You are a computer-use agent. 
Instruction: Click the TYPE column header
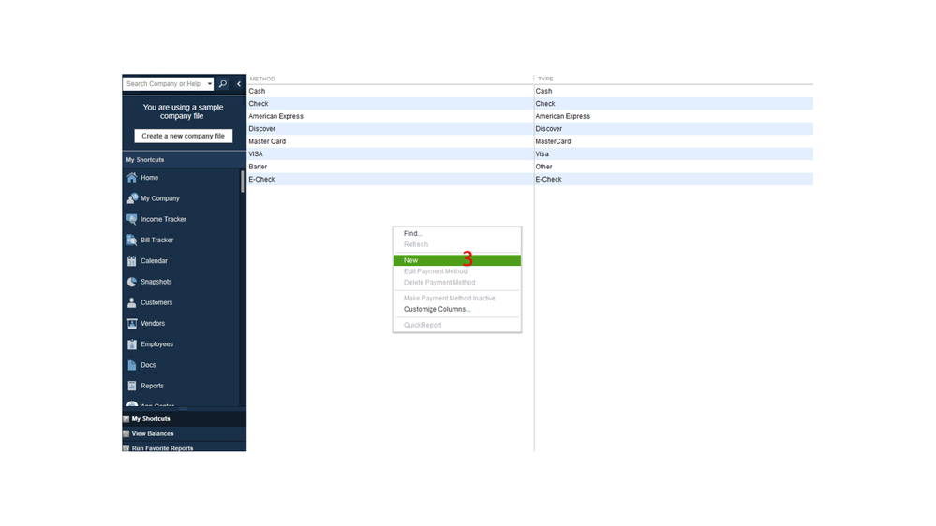click(x=545, y=79)
